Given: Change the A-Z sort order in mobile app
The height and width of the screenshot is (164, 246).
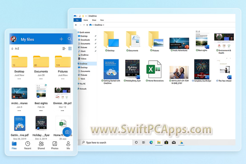Looking at the screenshot, I should click(15, 49).
